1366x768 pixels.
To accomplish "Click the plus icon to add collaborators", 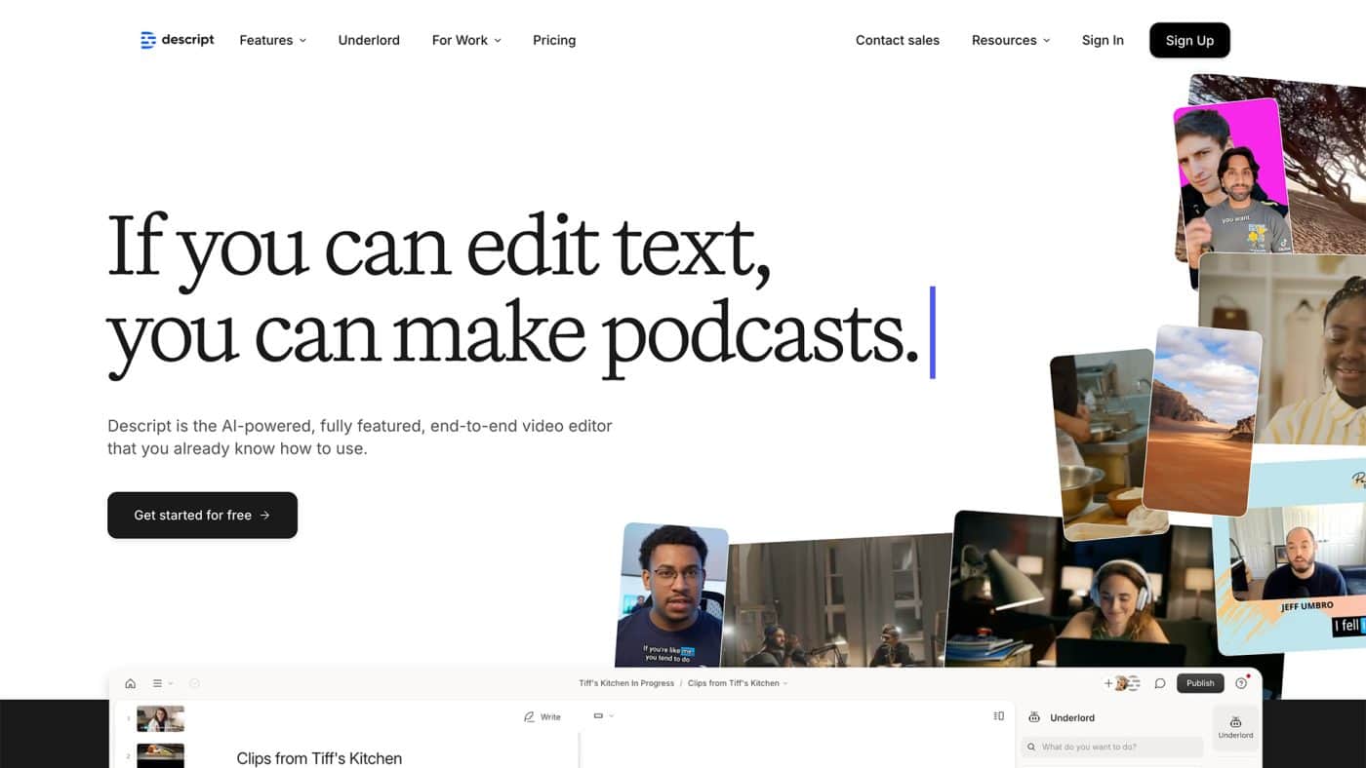I will tap(1108, 683).
